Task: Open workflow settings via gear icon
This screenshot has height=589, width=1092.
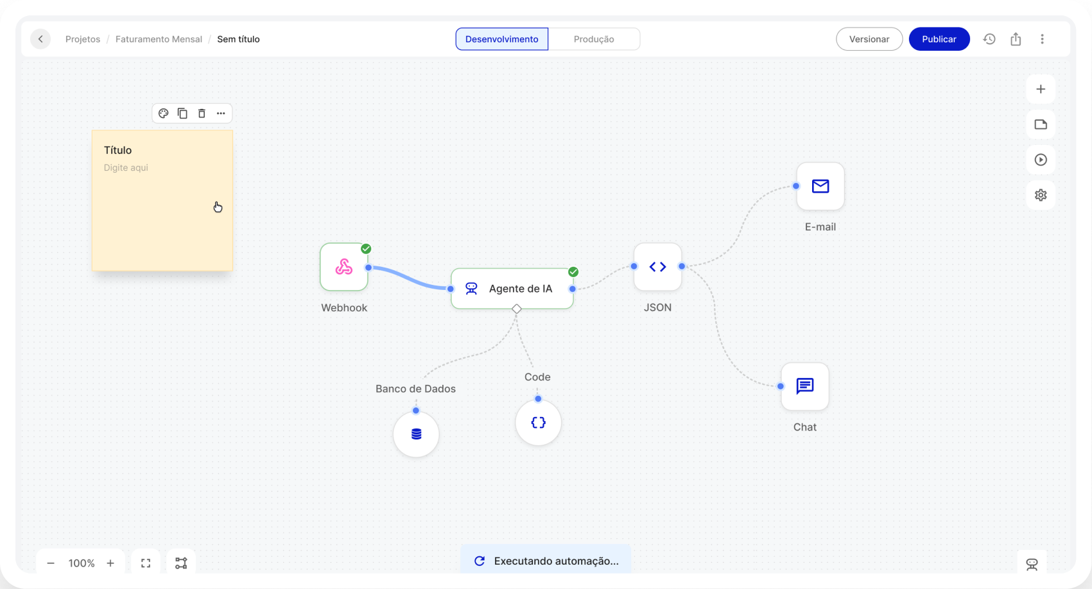Action: [1041, 195]
